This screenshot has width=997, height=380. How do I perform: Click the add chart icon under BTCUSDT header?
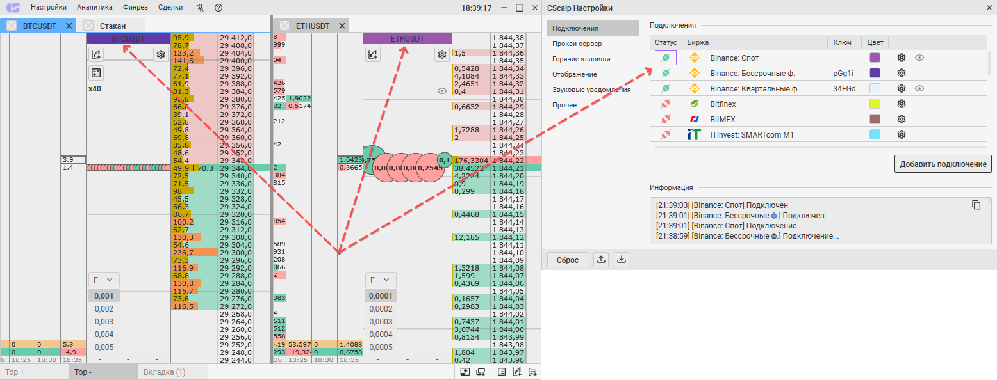(x=96, y=54)
